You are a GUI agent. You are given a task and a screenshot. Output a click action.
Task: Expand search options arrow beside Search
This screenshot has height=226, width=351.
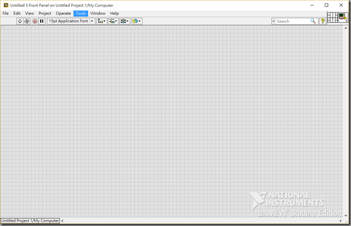pyautogui.click(x=273, y=21)
